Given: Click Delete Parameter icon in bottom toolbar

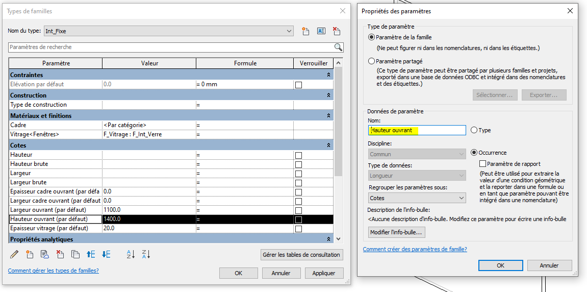Looking at the screenshot, I should [x=60, y=254].
